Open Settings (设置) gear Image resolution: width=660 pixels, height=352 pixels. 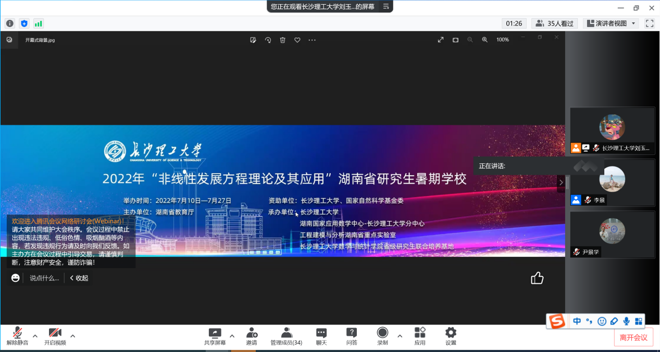(451, 336)
